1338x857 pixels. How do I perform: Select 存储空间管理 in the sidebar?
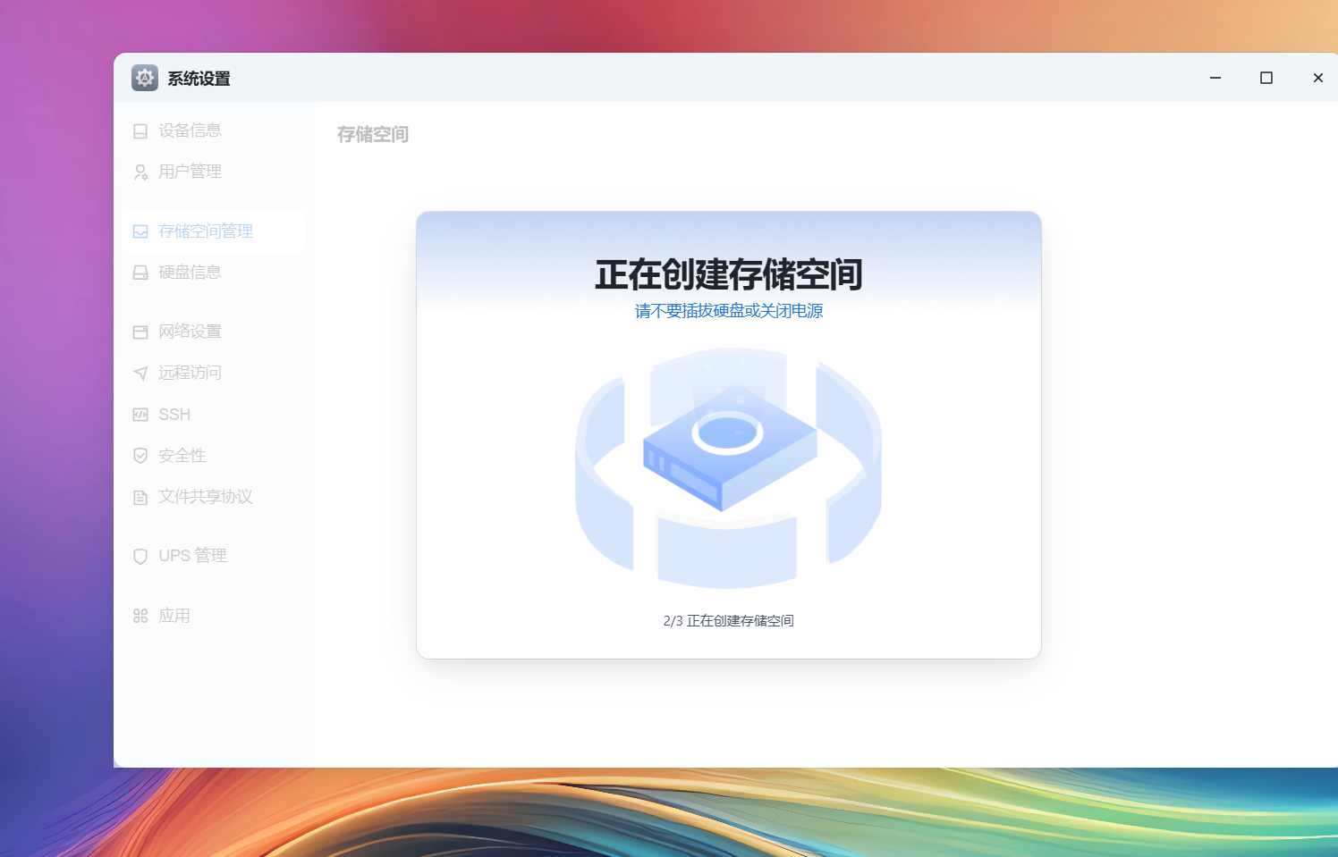[x=215, y=231]
